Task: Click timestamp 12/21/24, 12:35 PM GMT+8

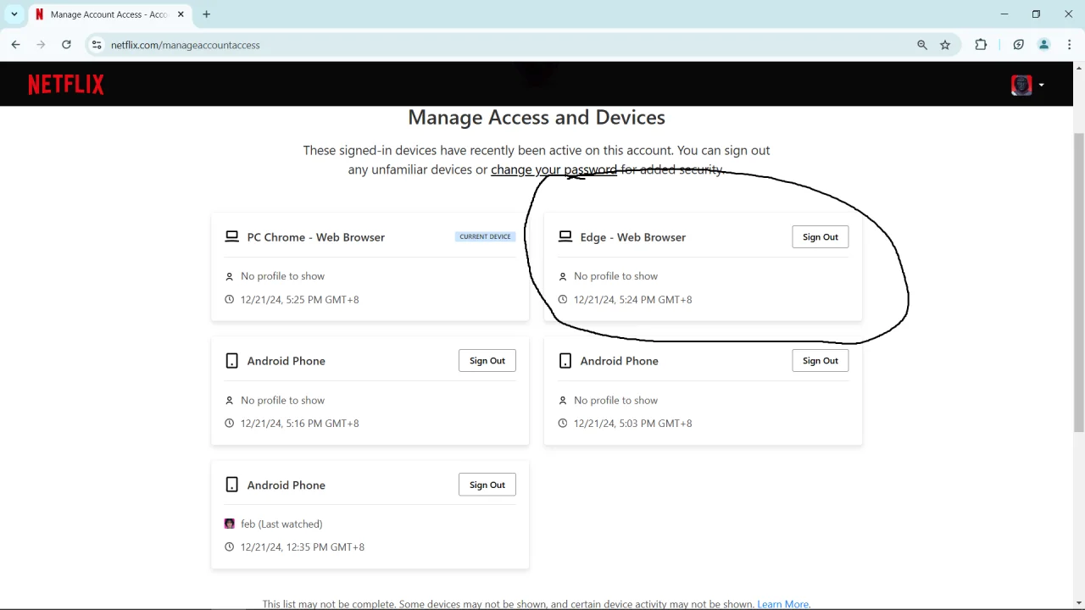Action: pos(303,547)
